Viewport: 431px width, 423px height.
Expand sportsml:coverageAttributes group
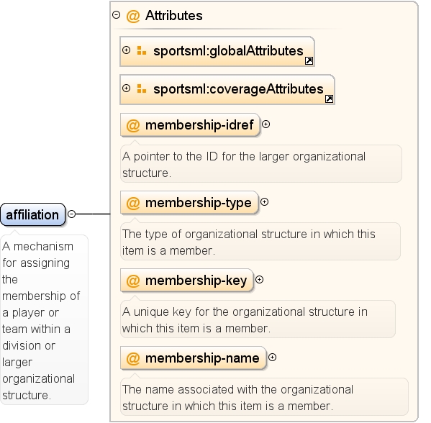[x=126, y=88]
